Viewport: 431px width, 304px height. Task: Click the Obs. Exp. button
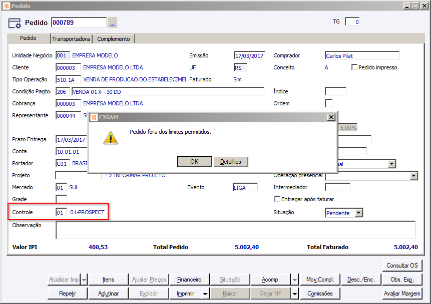pos(402,280)
